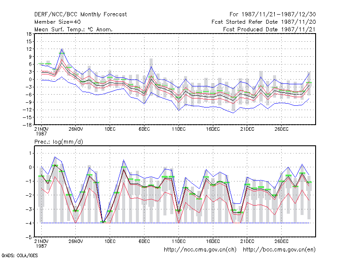344x258 pixels.
Task: Click the Fcst Produced Date 1987/11/21 text
Action: point(269,29)
